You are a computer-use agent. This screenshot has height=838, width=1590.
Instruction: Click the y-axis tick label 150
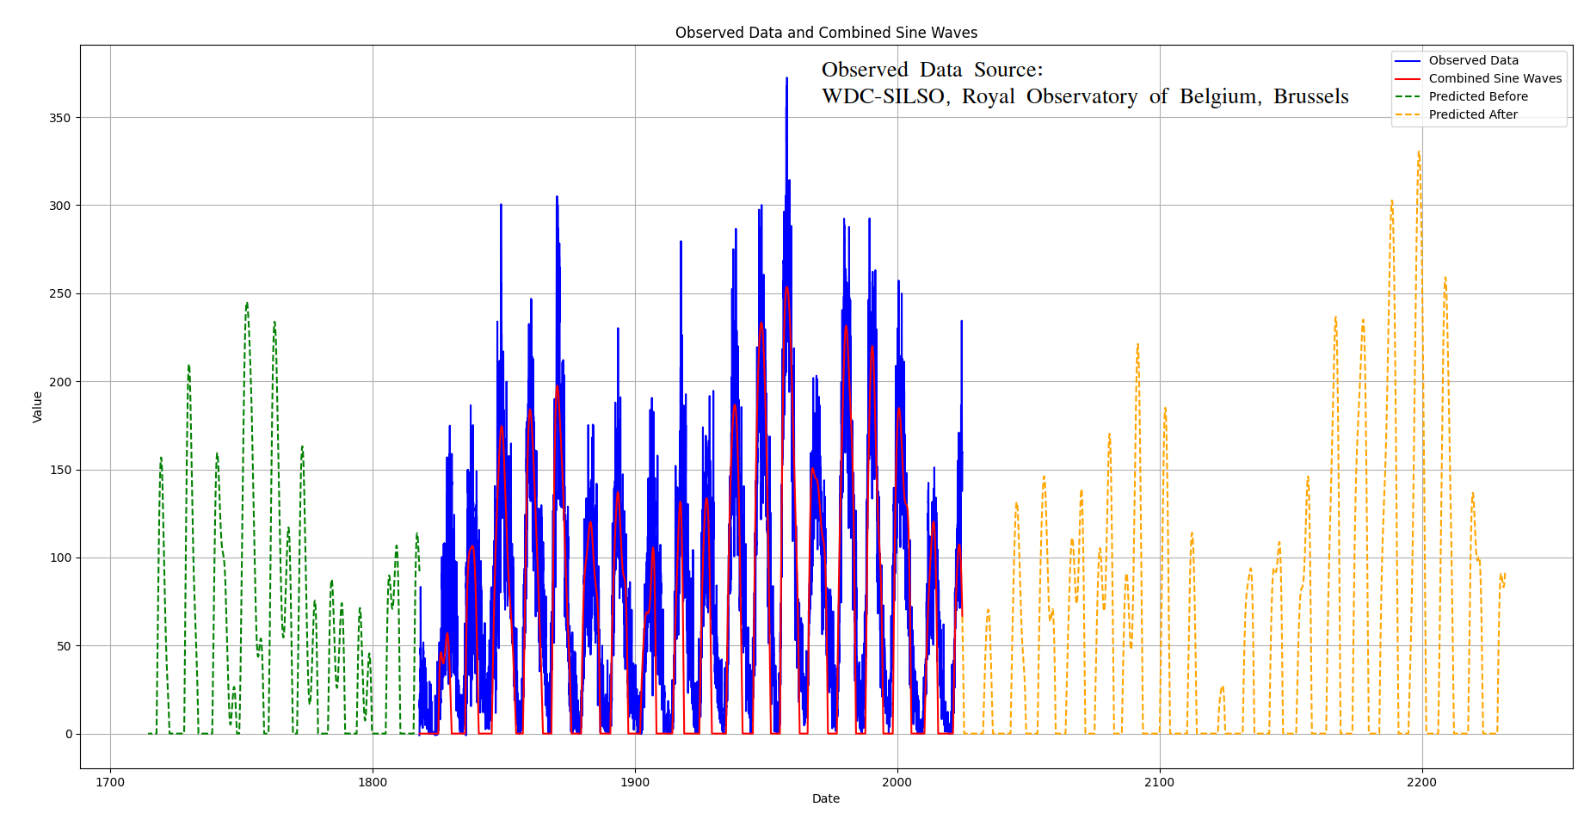(x=62, y=470)
